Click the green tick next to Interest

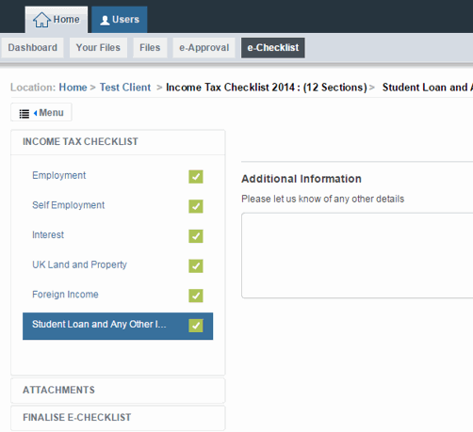point(196,236)
